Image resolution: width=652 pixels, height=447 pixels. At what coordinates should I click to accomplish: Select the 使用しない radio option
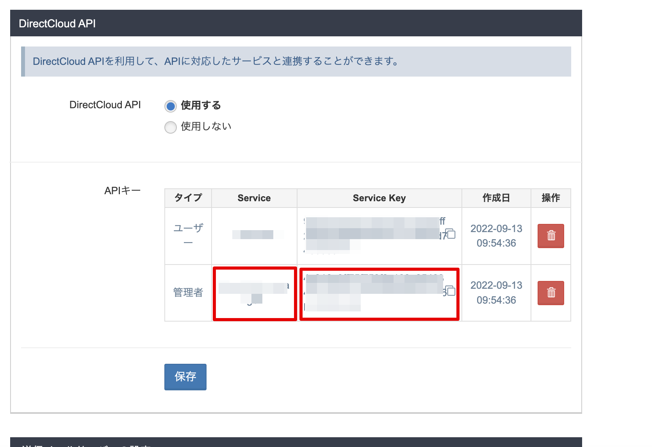coord(171,127)
